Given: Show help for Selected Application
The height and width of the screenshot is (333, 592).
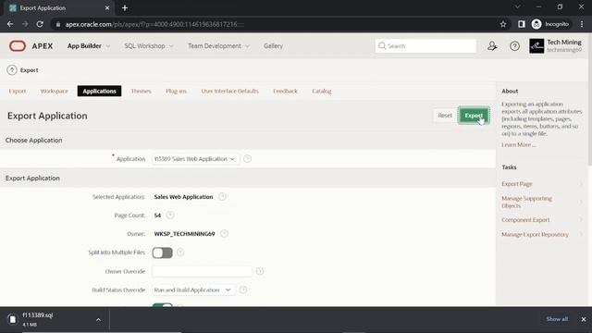Looking at the screenshot, I should (x=222, y=197).
